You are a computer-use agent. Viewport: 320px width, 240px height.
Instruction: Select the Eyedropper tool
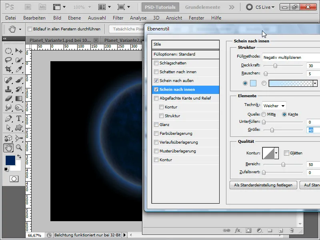19,69
